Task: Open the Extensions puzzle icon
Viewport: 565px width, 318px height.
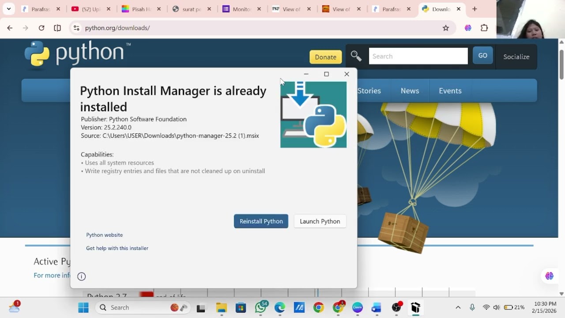Action: 484,28
